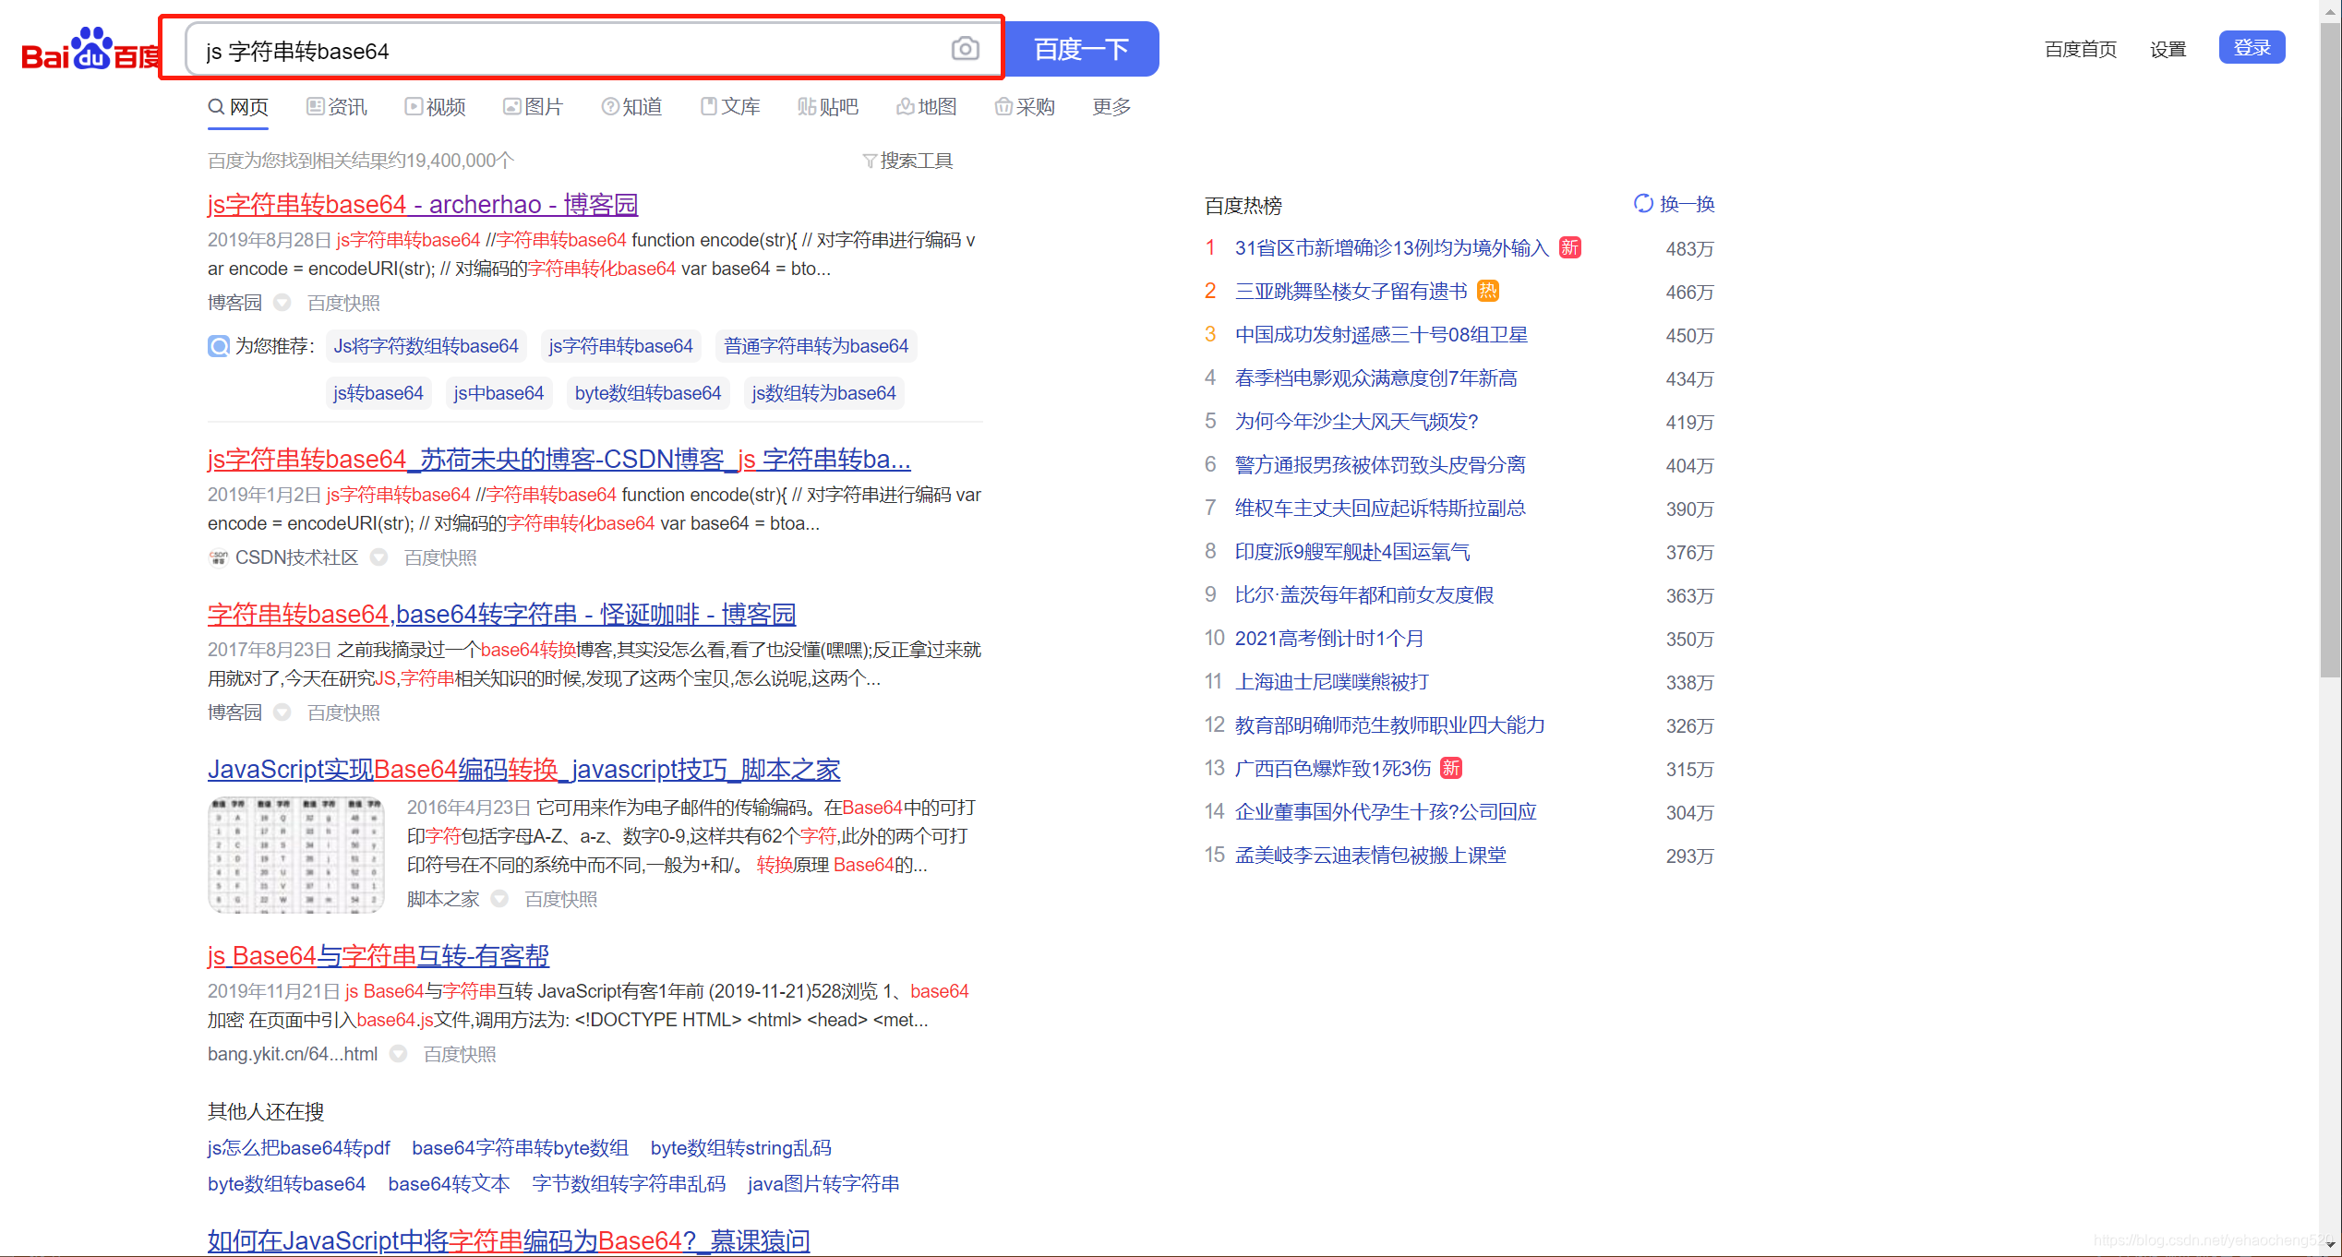Open 苏荷未央的博客-CSDN博客 result
Image resolution: width=2342 pixels, height=1257 pixels.
pyautogui.click(x=559, y=459)
